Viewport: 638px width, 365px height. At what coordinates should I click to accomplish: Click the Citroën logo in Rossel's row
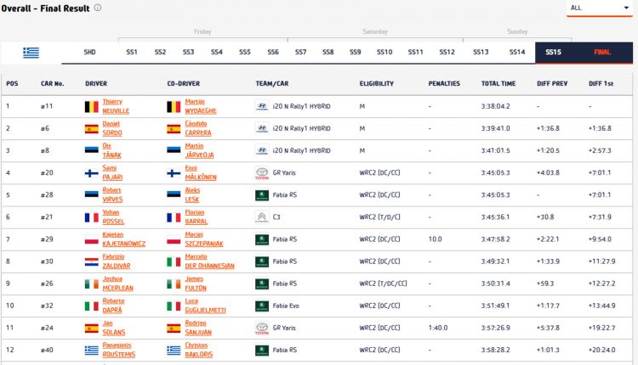coord(262,216)
